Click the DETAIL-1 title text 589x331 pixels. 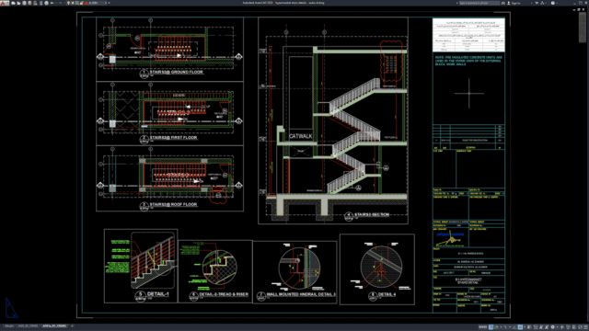(157, 294)
